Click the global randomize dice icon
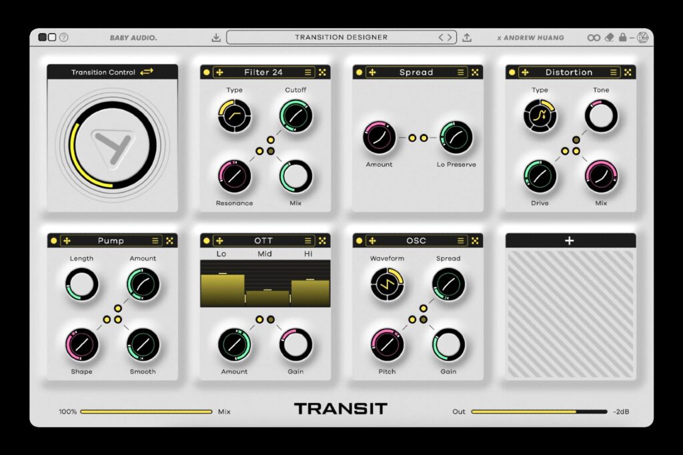Viewport: 683px width, 455px height. [643, 37]
